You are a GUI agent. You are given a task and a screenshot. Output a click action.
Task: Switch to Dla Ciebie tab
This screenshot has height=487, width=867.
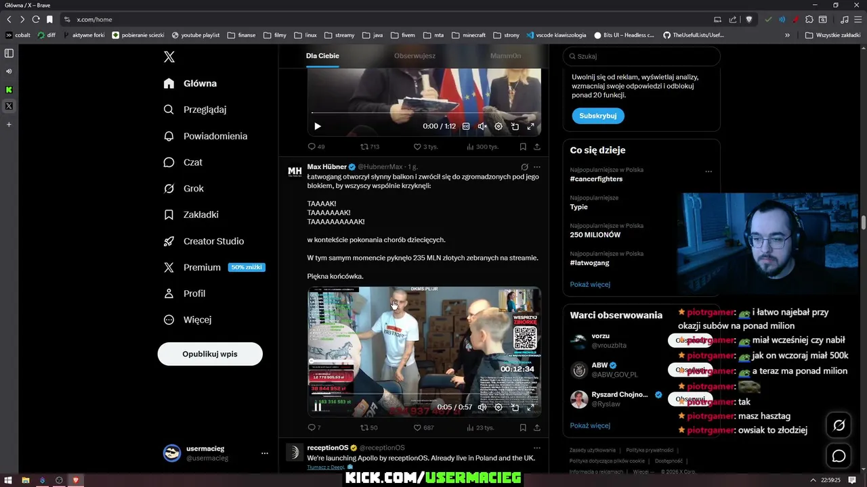click(322, 55)
